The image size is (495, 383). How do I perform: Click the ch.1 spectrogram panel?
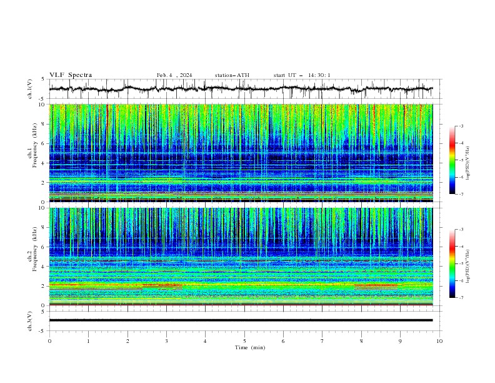(x=241, y=153)
